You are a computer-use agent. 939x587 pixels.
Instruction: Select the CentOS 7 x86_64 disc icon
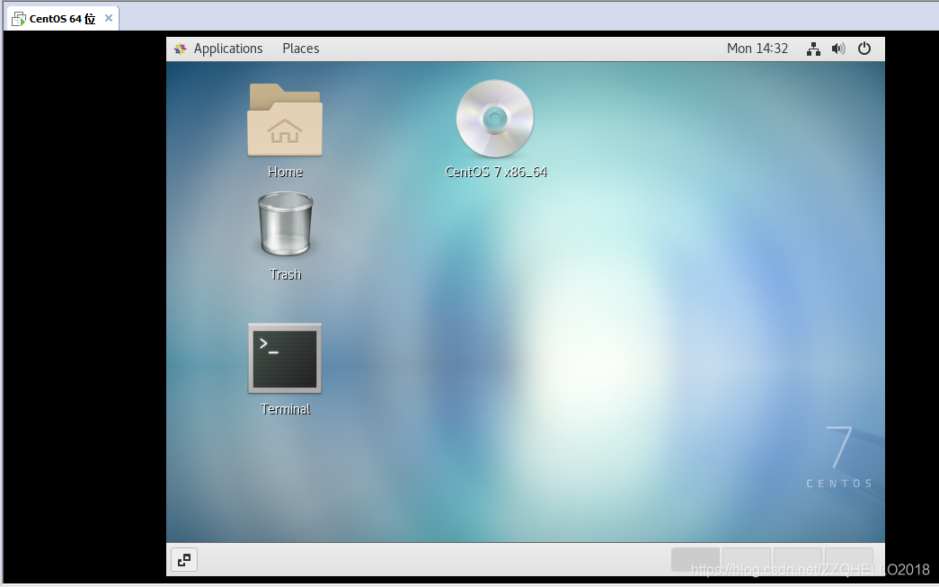point(494,119)
